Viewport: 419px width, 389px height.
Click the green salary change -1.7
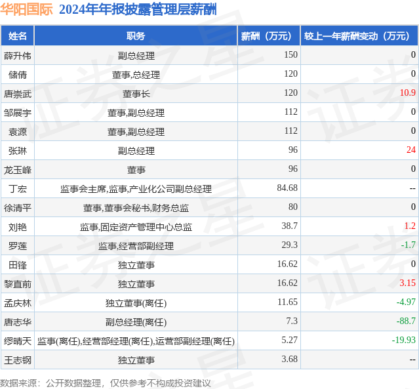tap(409, 245)
